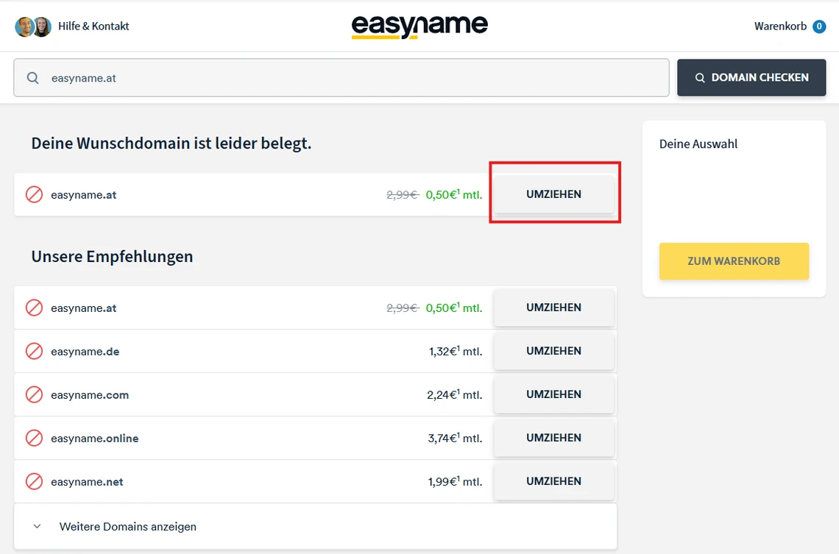This screenshot has height=554, width=839.
Task: Click the unavailable icon next to easyname.de
Action: [34, 351]
